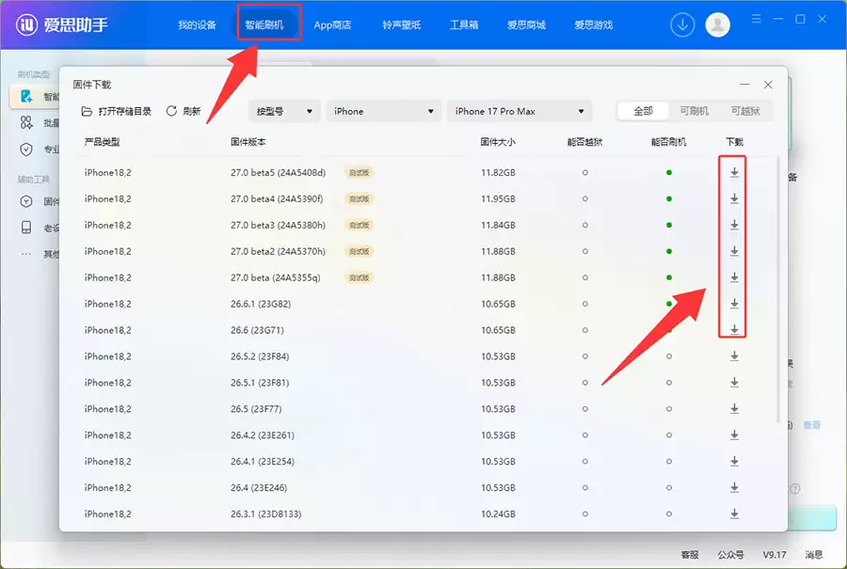Open 铃声壁纸 tab
Screen dimensions: 847x569
pos(401,24)
